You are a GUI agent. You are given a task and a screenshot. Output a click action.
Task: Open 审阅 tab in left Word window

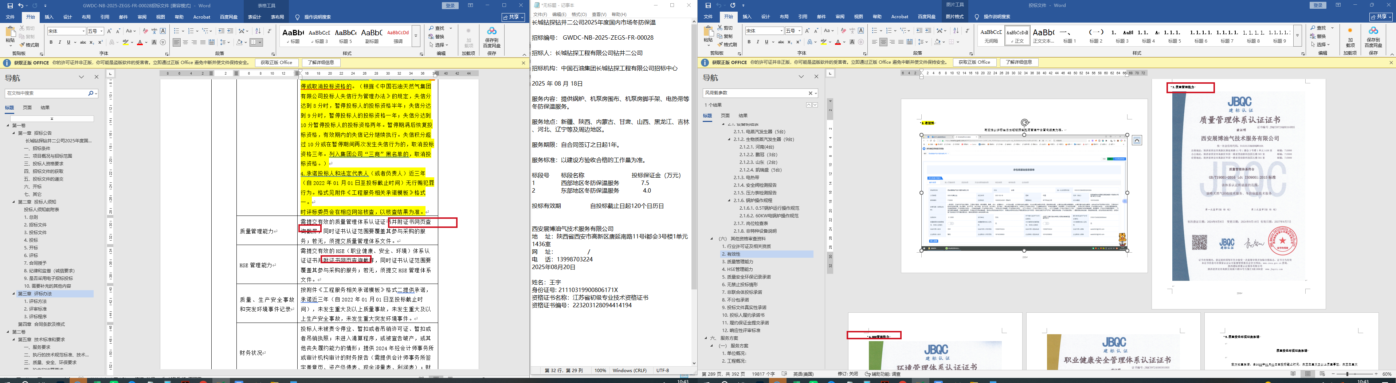click(x=142, y=17)
